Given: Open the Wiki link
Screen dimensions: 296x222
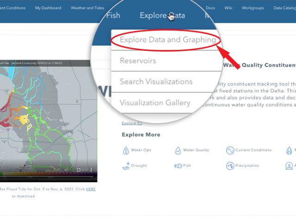Looking at the screenshot, I should (x=228, y=8).
